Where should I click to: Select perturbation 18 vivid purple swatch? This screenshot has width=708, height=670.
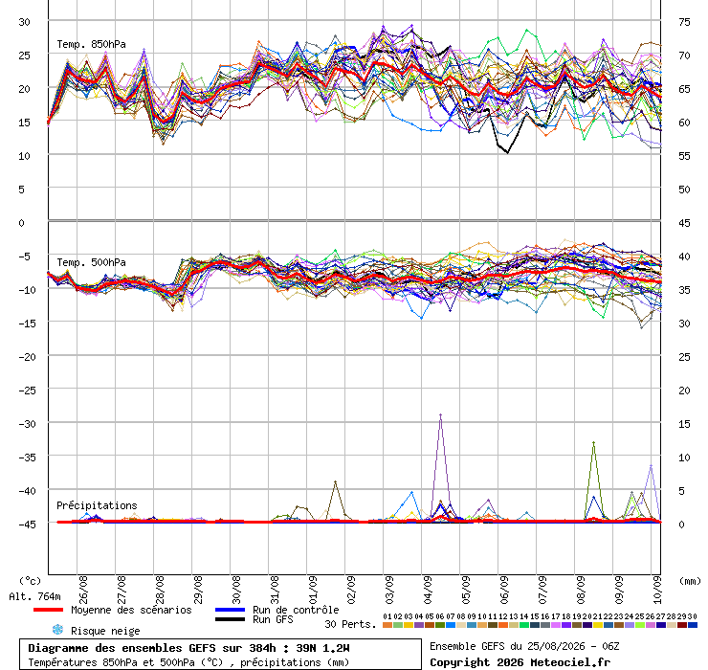(566, 625)
